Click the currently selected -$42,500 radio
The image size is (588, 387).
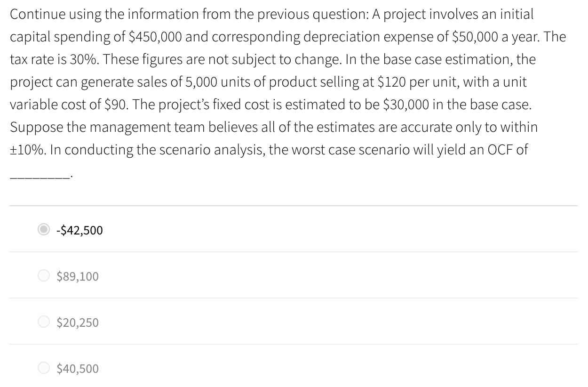(x=44, y=230)
